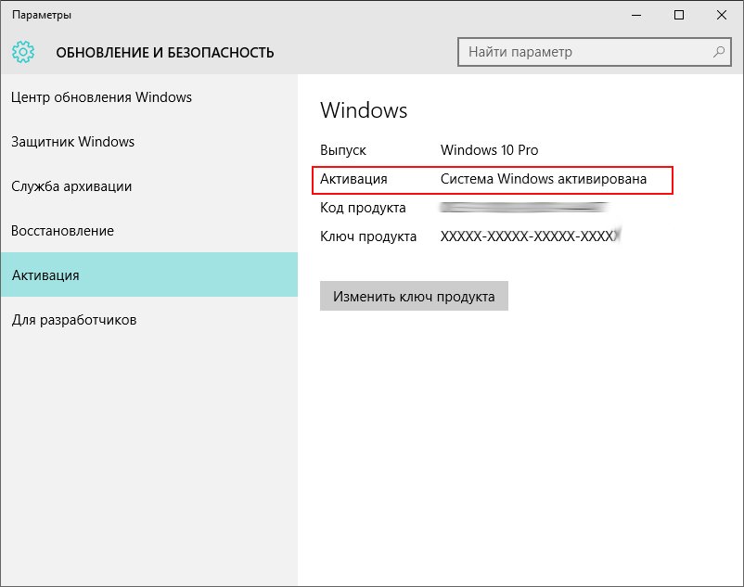Go to 'Восстановление' section

[149, 231]
